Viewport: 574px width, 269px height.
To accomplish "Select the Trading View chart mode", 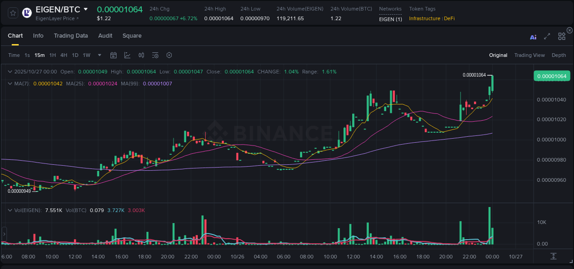I will click(529, 55).
